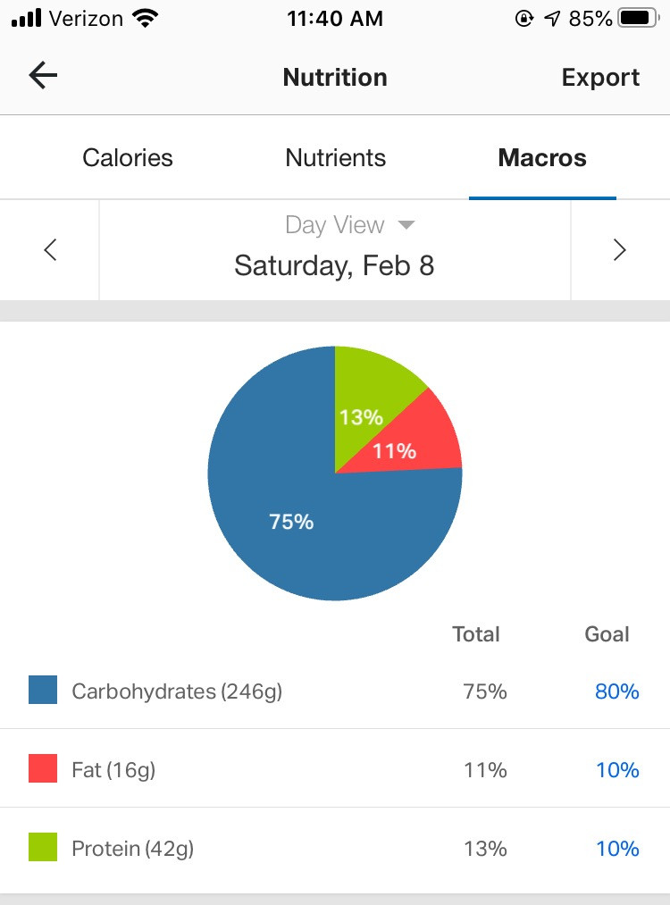Image resolution: width=670 pixels, height=905 pixels.
Task: Select the Macros tab
Action: [542, 157]
